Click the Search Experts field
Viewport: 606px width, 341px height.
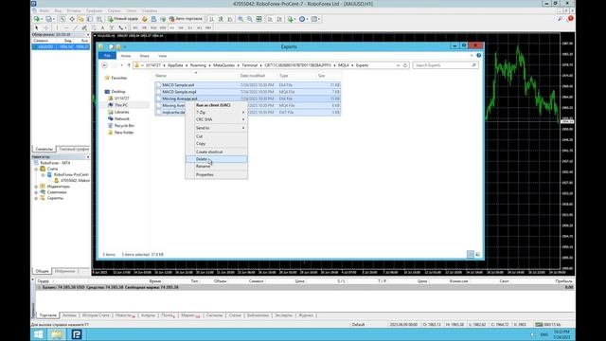445,65
